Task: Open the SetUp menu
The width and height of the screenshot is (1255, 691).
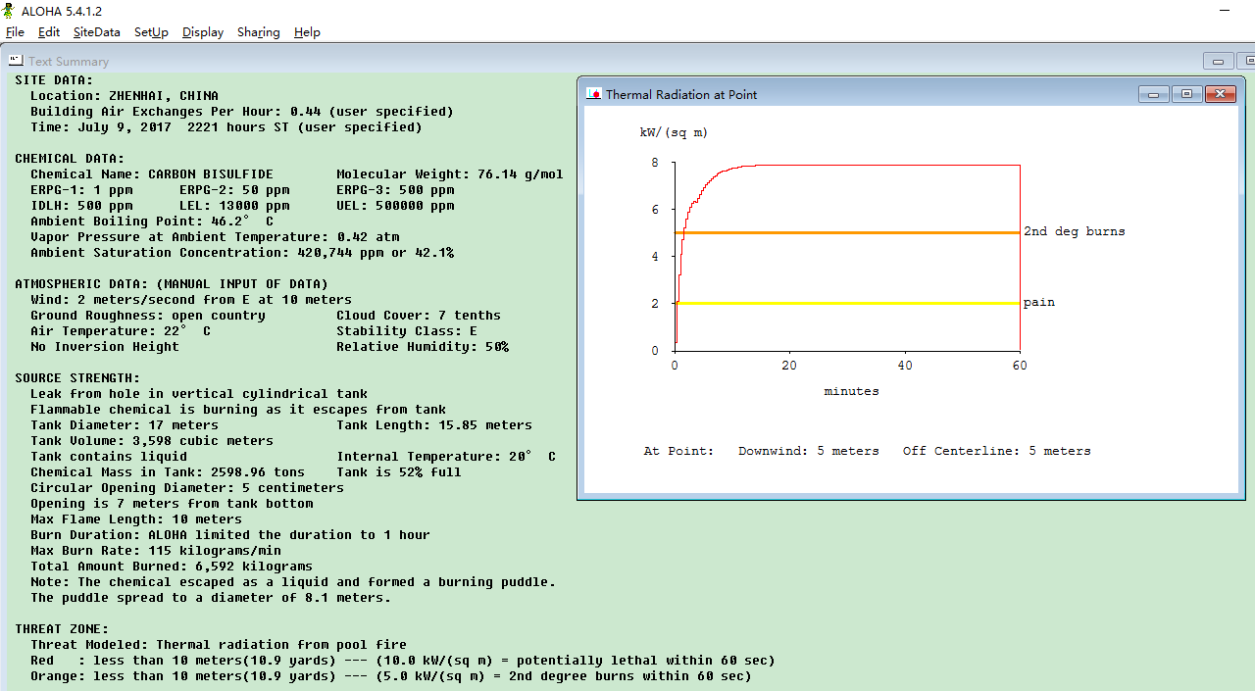Action: [x=151, y=32]
